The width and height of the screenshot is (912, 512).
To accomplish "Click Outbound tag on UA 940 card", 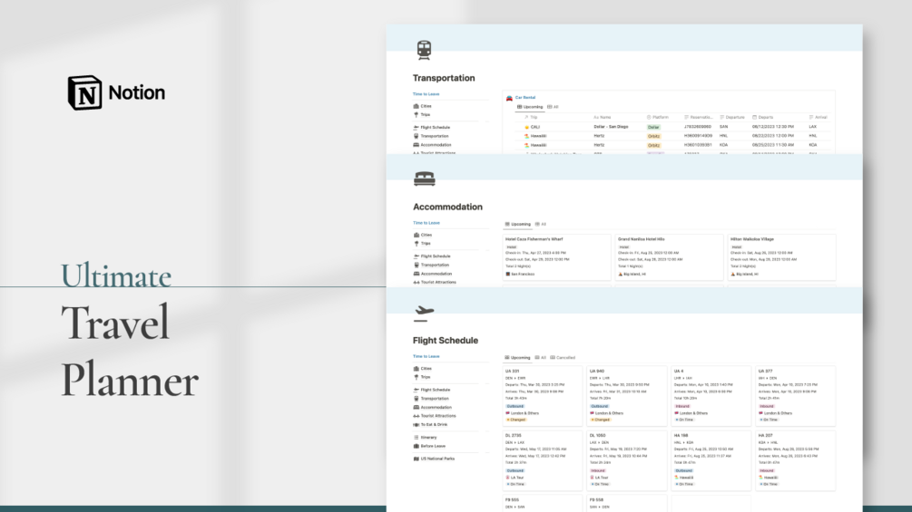I will click(600, 406).
